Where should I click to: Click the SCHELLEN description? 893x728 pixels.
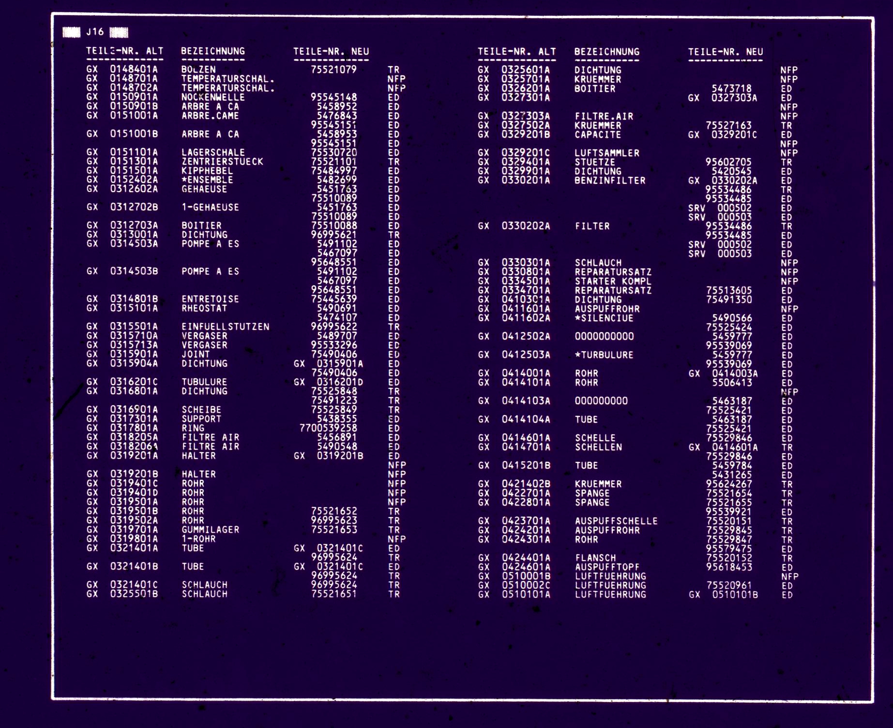tap(598, 447)
